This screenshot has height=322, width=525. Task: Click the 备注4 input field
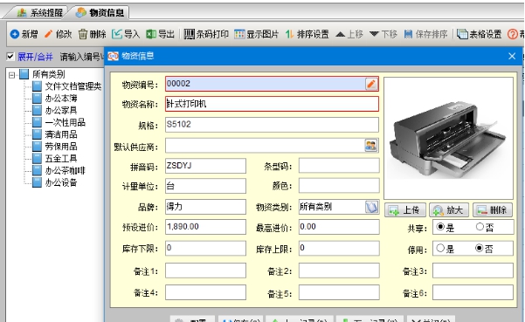(205, 292)
